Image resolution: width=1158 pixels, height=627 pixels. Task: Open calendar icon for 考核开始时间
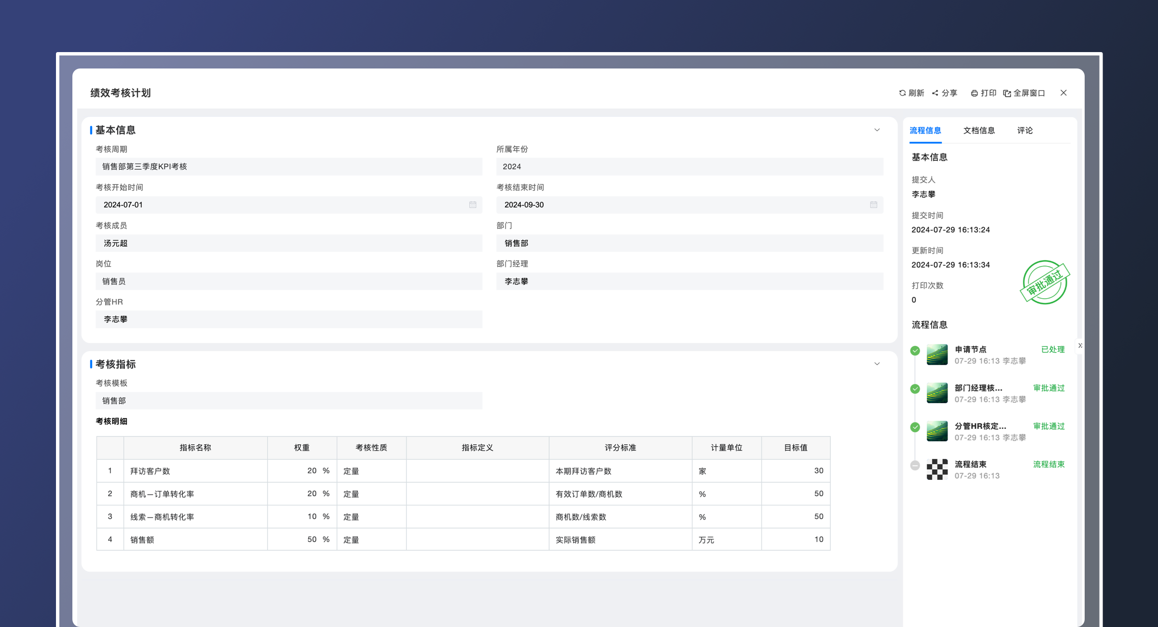tap(472, 205)
